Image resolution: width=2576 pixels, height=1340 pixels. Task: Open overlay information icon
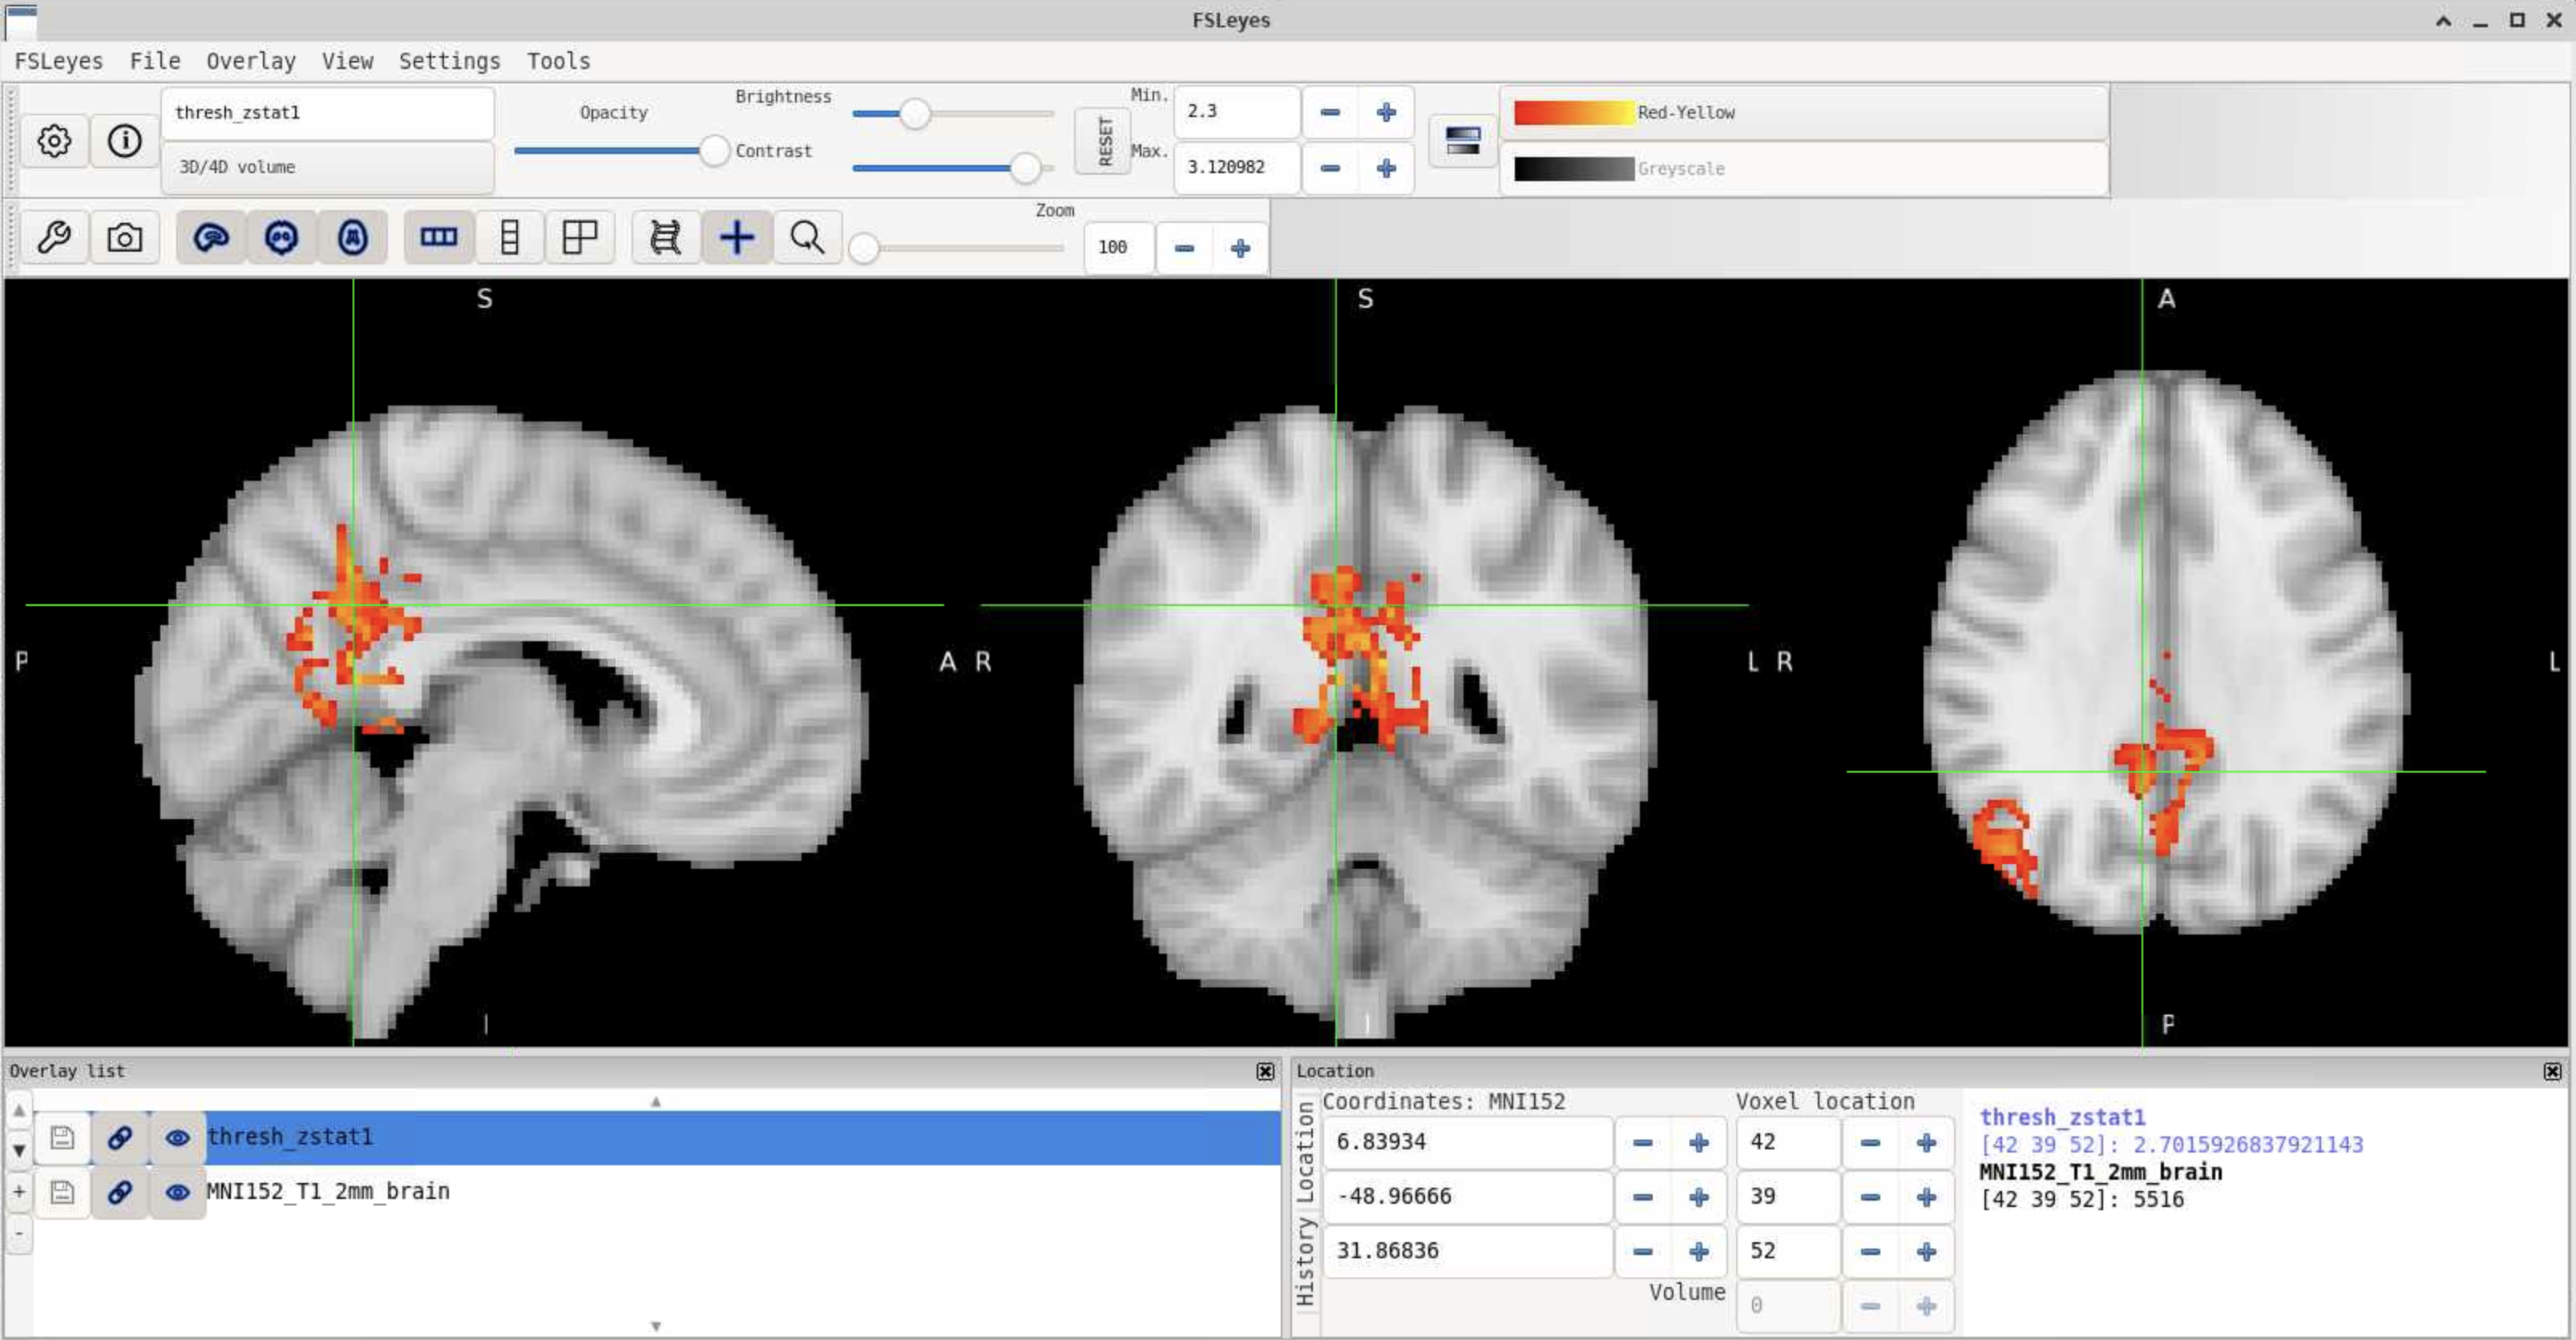point(125,141)
